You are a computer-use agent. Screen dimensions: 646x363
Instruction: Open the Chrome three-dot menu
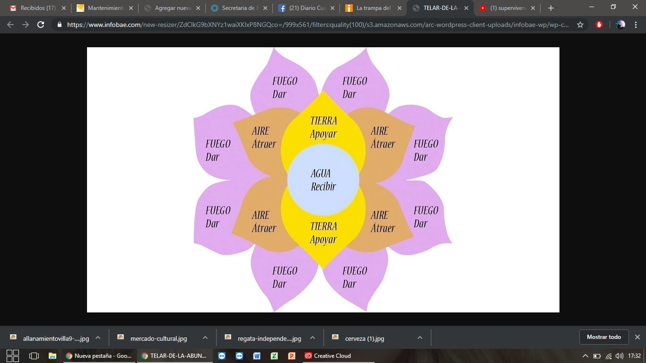pos(636,25)
